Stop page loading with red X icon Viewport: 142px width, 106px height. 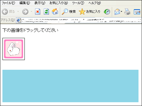(37, 12)
